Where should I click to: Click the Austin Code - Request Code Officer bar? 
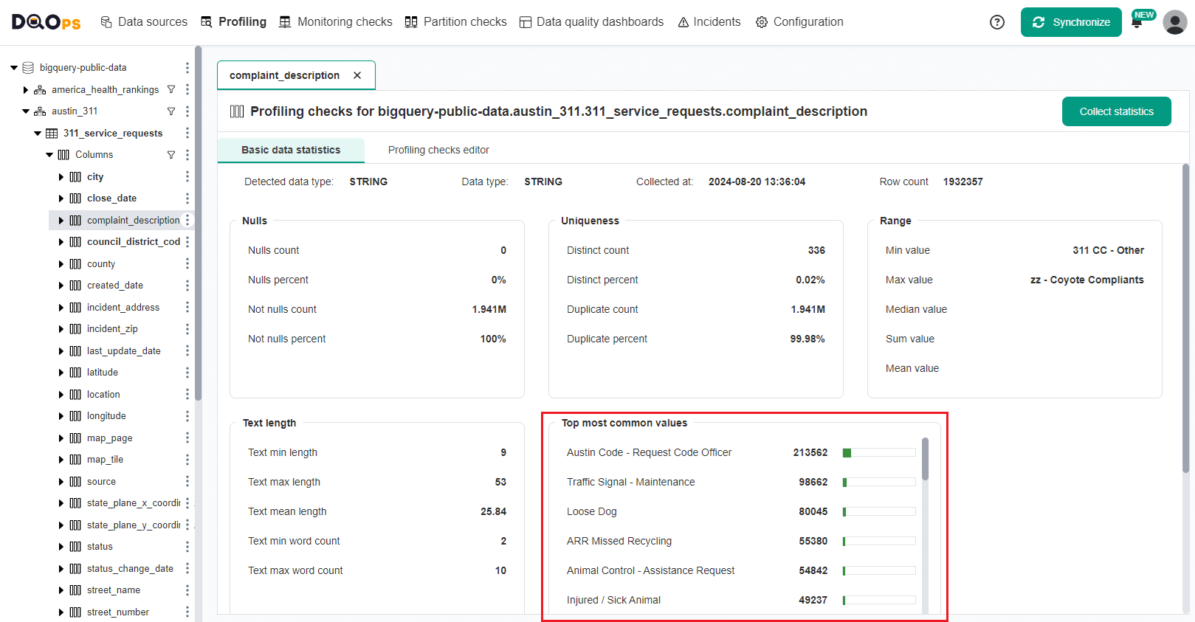879,453
